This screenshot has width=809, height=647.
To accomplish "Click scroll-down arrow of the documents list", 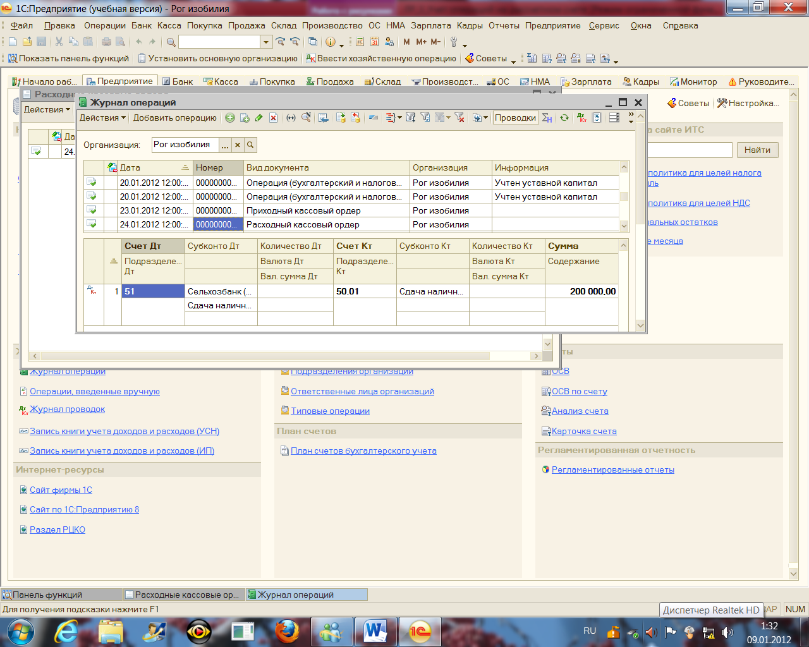I will [624, 226].
